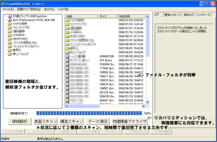
Task: Click the file icon of the 2094159 bytes row
Action: pyautogui.click(x=67, y=96)
